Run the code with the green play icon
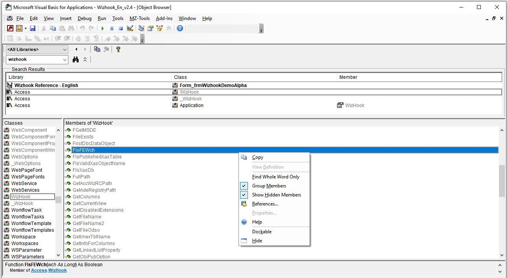508x278 pixels. [x=103, y=28]
